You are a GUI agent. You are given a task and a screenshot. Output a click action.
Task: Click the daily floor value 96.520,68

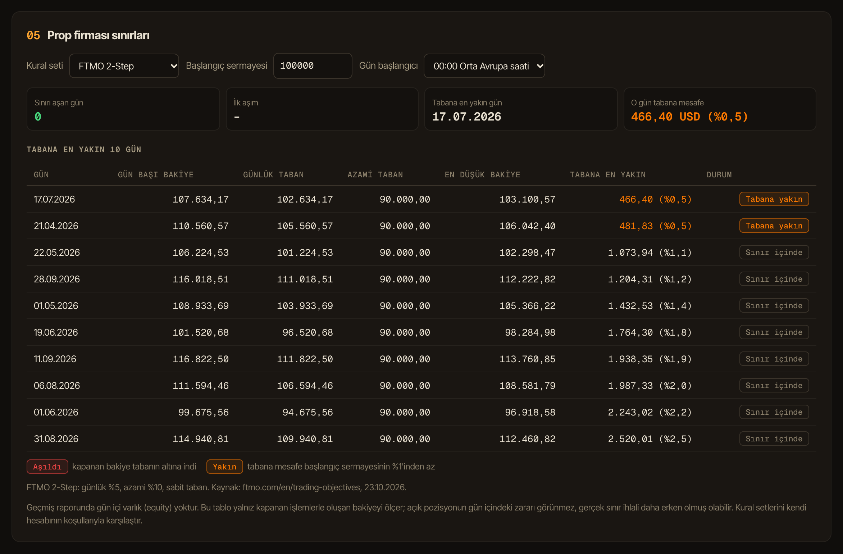point(308,332)
